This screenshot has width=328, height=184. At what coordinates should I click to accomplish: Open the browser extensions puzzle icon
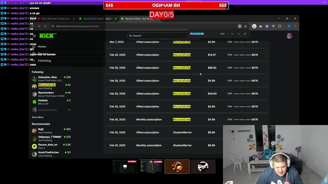280,26
